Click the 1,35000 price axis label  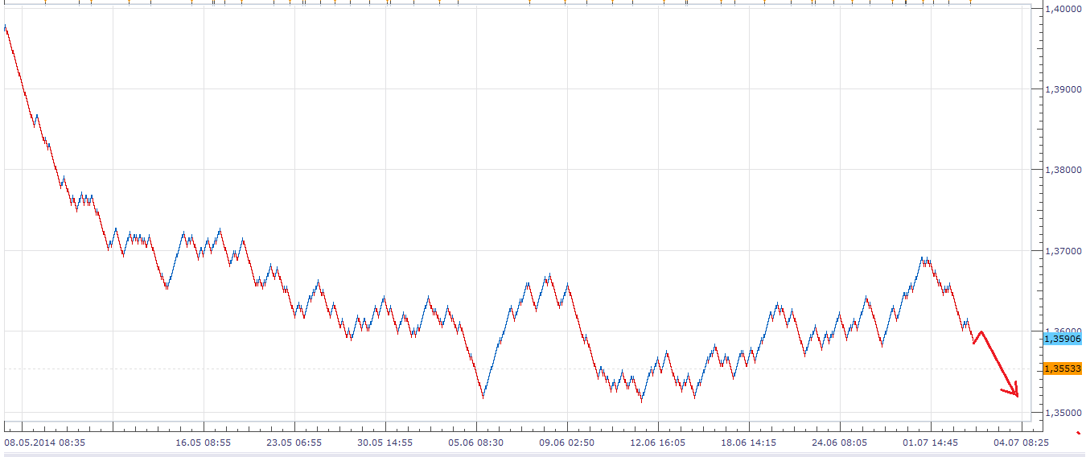point(1063,413)
